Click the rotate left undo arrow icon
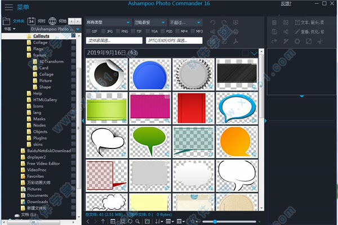The width and height of the screenshot is (338, 225). 212,22
